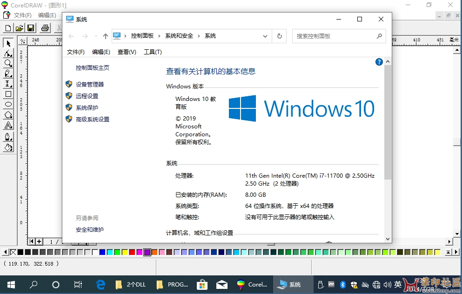Screen dimensions: 462x294
Task: Switch to Corel... taskbar button
Action: click(x=252, y=285)
